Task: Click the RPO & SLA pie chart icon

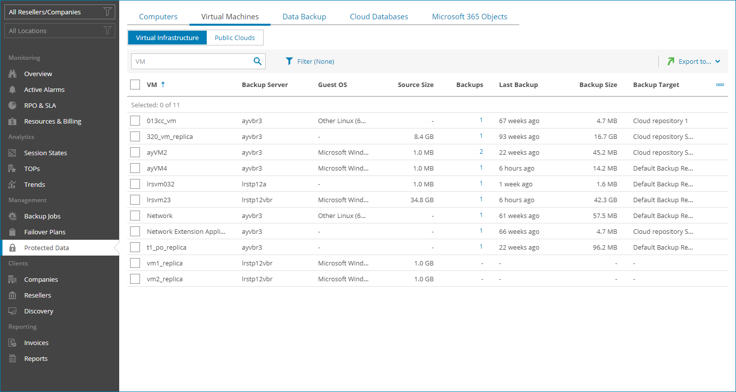Action: [13, 105]
